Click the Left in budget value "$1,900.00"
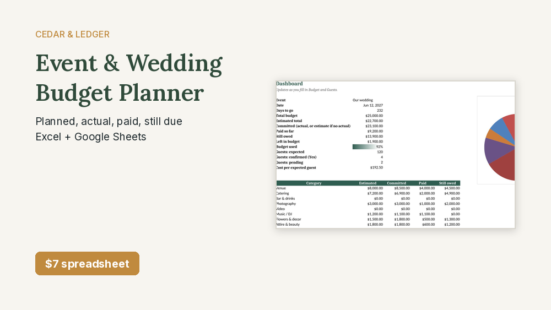The width and height of the screenshot is (551, 310). [x=375, y=142]
